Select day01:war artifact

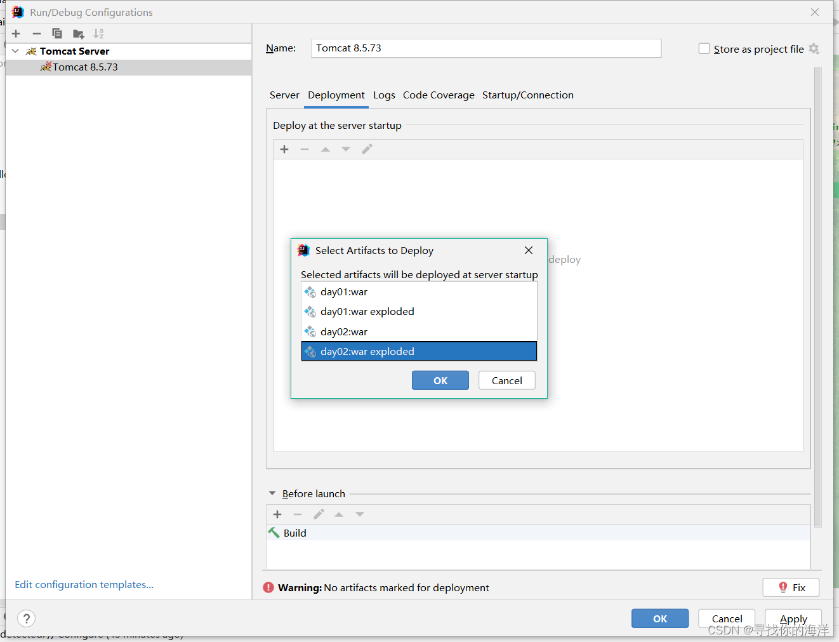pyautogui.click(x=419, y=292)
